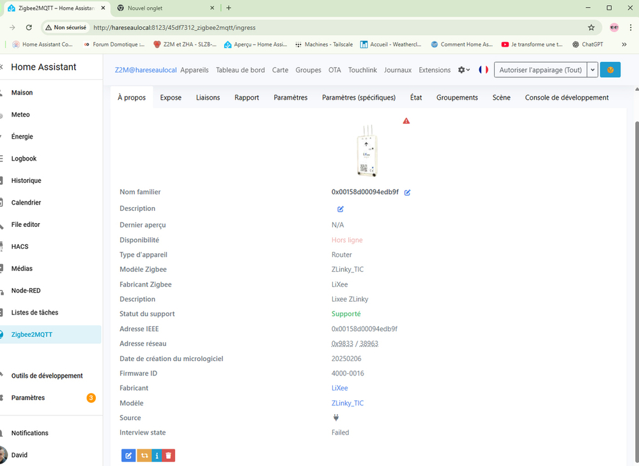
Task: Show more bookmarks chevron
Action: [624, 45]
